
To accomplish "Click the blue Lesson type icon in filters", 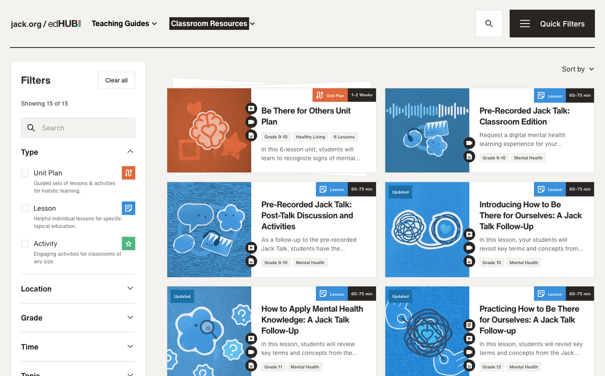I will (129, 208).
